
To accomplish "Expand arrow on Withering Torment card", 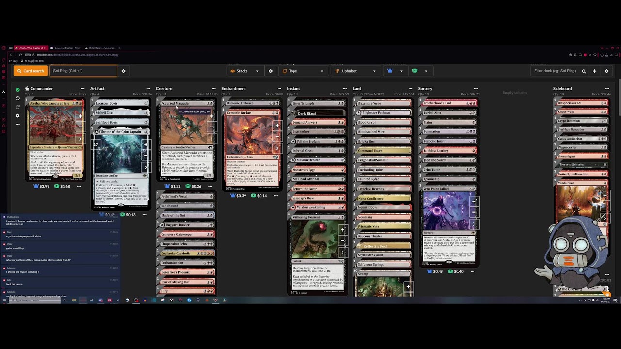I will point(343,253).
